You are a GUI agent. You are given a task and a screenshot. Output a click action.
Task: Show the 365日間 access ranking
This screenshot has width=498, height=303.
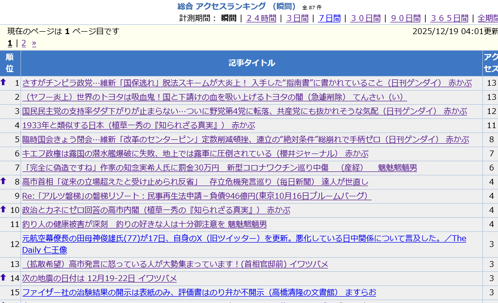(449, 18)
